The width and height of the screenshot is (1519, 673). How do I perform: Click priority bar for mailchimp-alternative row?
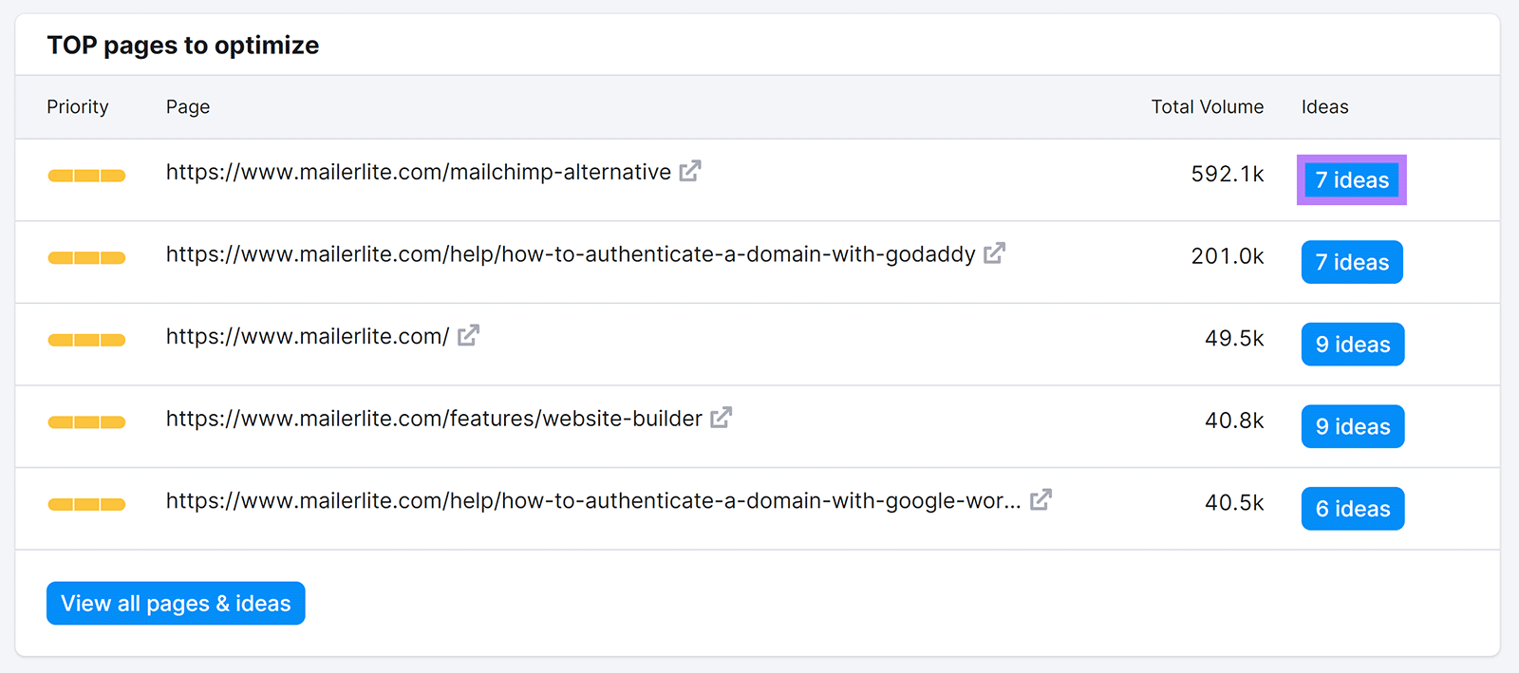click(x=86, y=176)
